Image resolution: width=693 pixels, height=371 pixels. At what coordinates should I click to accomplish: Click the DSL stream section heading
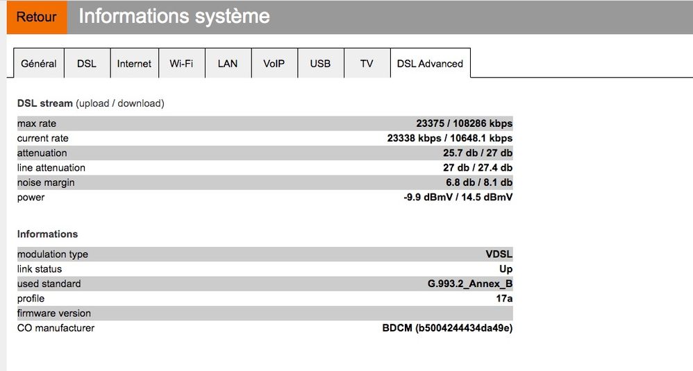click(x=45, y=103)
